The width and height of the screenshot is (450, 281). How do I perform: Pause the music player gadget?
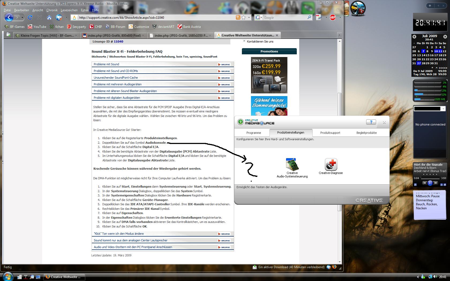pyautogui.click(x=430, y=183)
